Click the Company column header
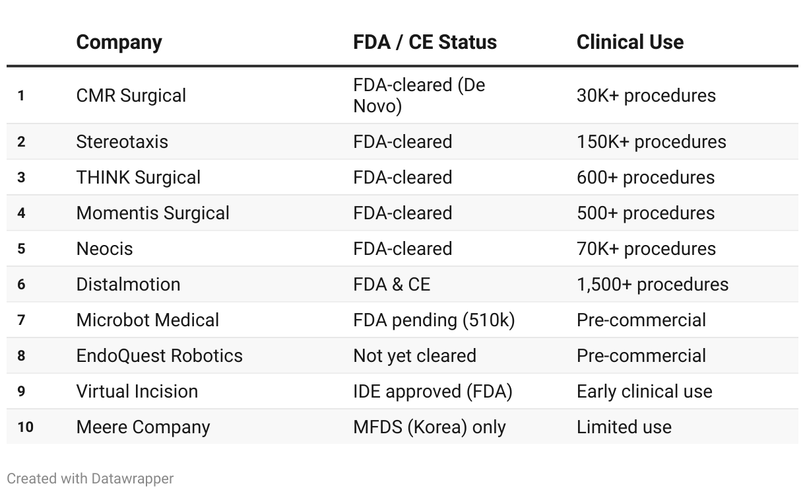 [119, 42]
